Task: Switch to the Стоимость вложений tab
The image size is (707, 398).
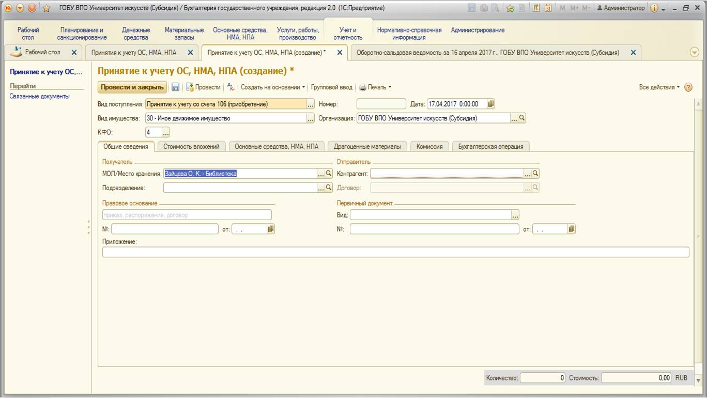Action: [x=191, y=146]
